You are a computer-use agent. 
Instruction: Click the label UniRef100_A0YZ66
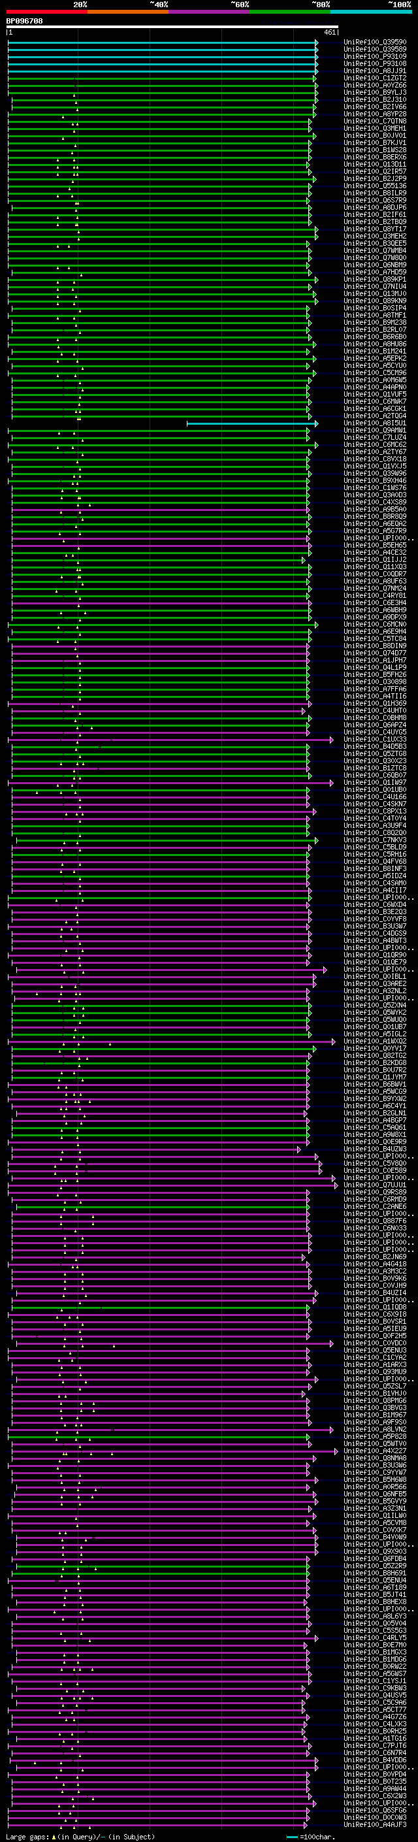coord(375,85)
